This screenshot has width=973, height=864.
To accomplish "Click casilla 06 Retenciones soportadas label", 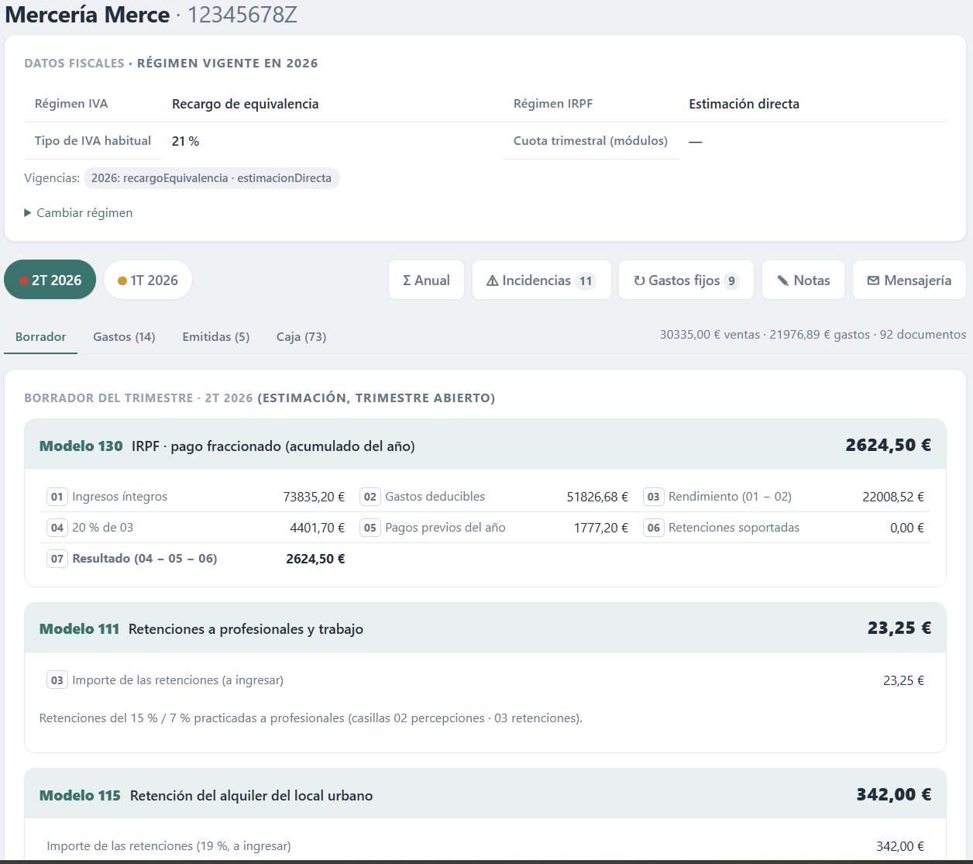I will [734, 528].
